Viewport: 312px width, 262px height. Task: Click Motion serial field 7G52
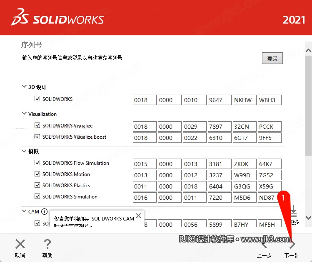click(270, 175)
